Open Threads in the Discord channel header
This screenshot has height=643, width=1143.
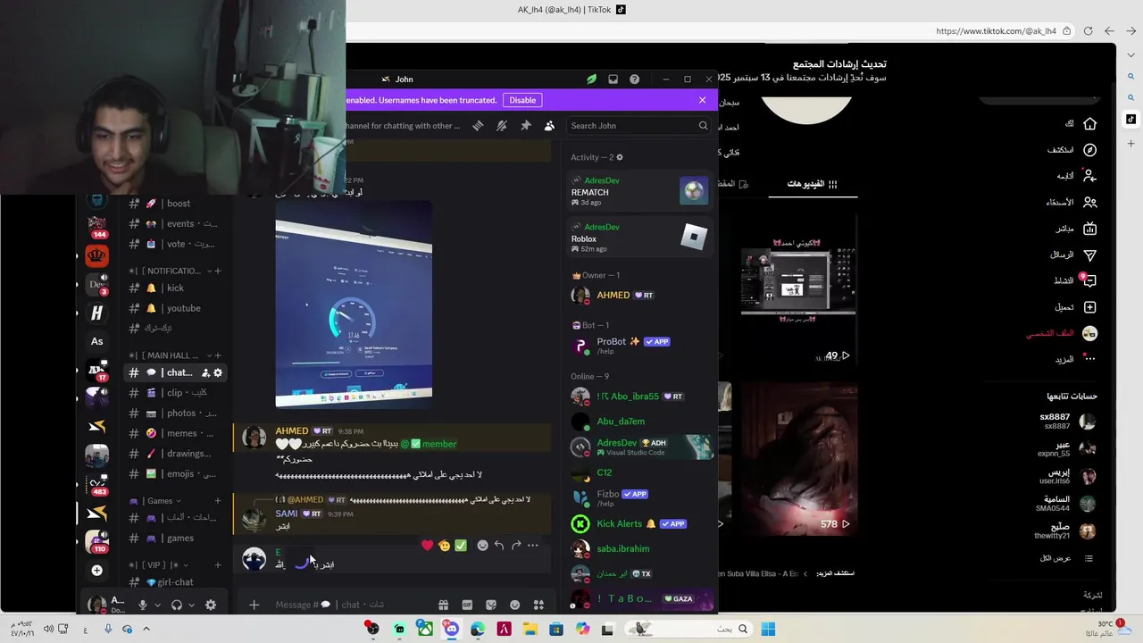click(x=478, y=126)
